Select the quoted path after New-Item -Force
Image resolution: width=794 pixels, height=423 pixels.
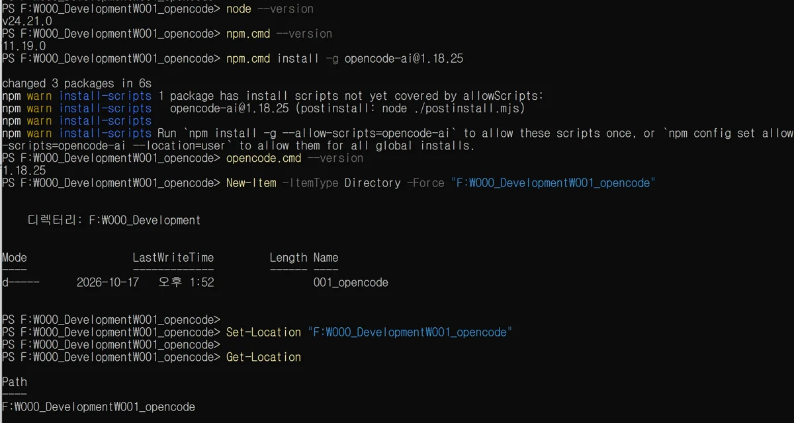pos(553,183)
